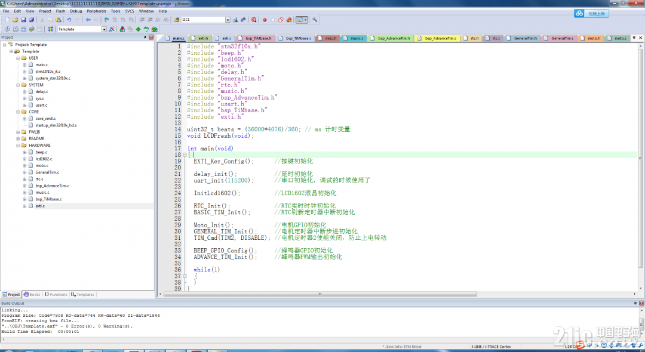The width and height of the screenshot is (645, 352).
Task: Launch the Pack Installer icon
Action: click(x=154, y=29)
